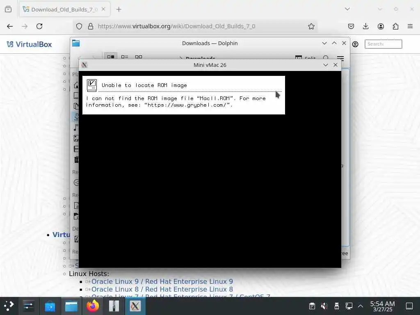Open Oracle Linux 9 / Red Hat Enterprise Linux 9 link
Viewport: 420px width, 315px height.
tap(162, 281)
